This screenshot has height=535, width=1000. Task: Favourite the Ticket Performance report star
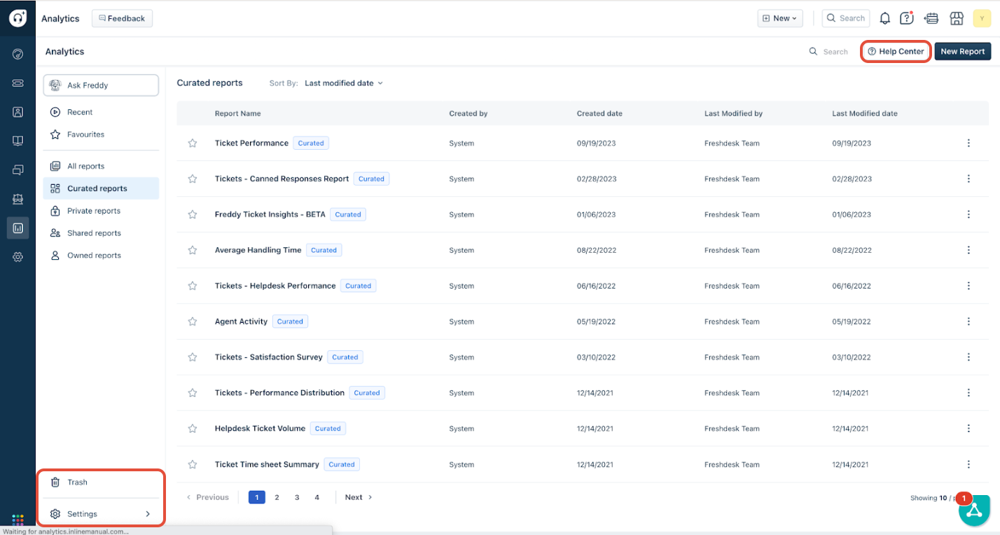click(193, 144)
